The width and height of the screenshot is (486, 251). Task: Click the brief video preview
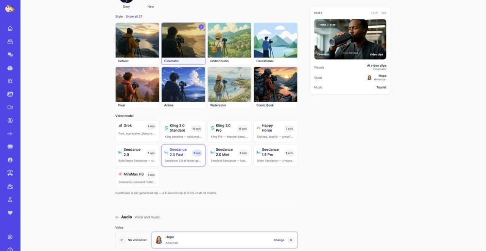350,39
